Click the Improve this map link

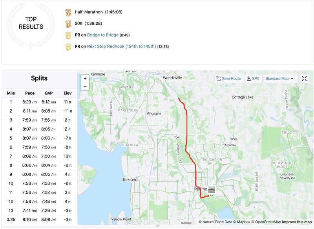297,222
